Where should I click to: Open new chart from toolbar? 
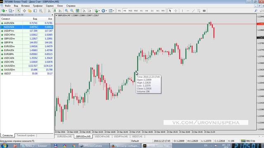3,11
